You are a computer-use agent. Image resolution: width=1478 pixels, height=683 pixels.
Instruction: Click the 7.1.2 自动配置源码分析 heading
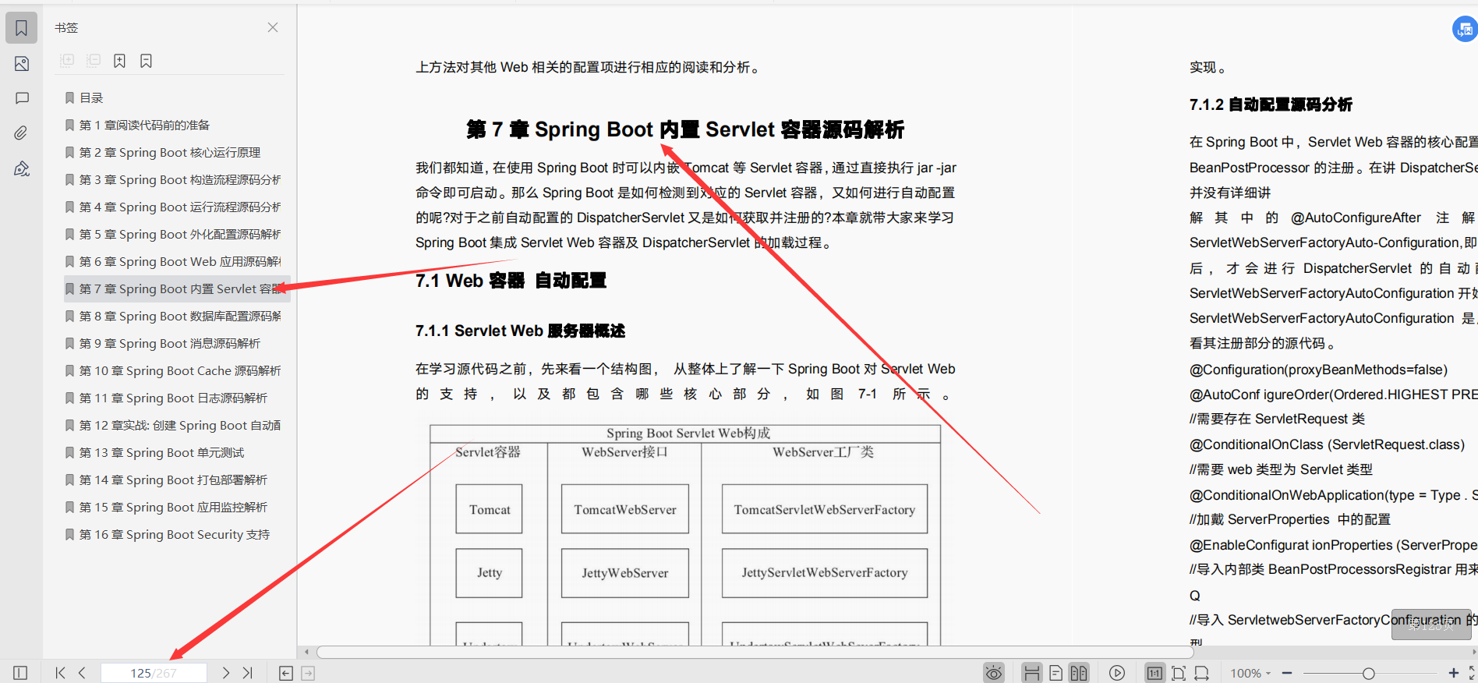pyautogui.click(x=1271, y=104)
